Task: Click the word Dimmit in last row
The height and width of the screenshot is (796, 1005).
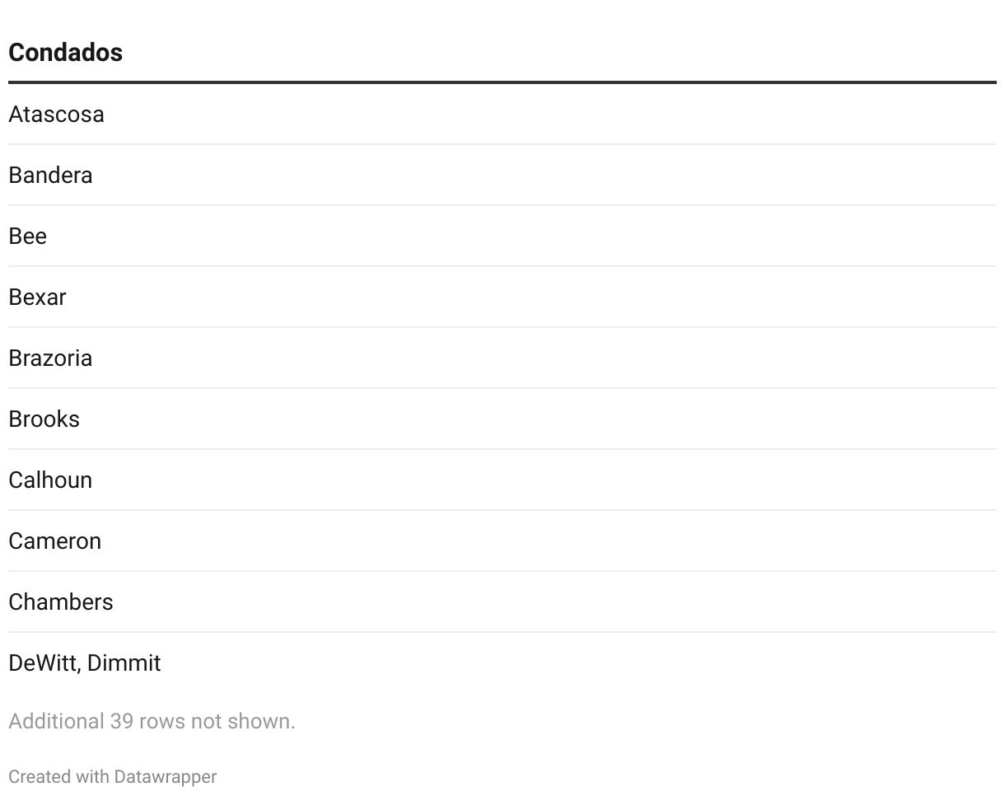Action: point(124,663)
